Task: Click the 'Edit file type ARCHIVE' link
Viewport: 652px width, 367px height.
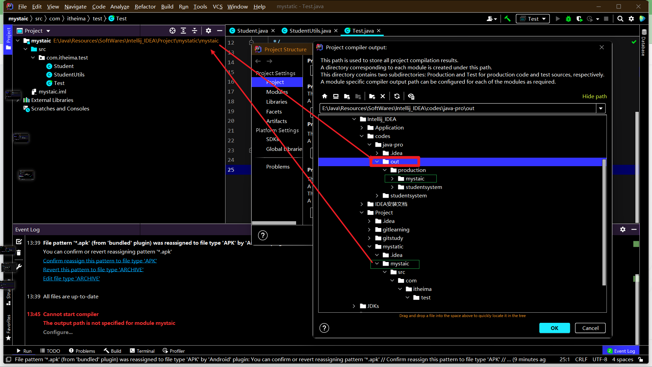Action: click(x=72, y=278)
